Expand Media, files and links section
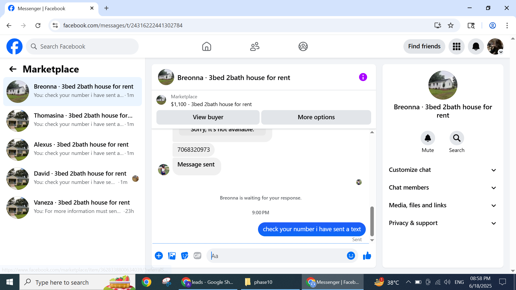This screenshot has height=290, width=516. click(443, 205)
